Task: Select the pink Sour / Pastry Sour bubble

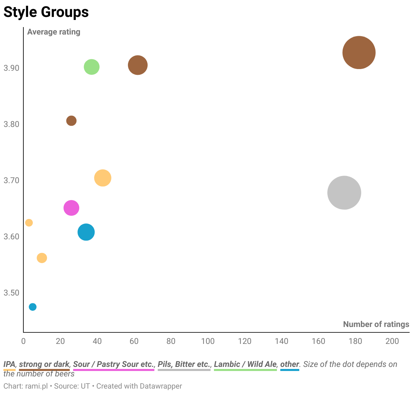Action: [x=71, y=208]
